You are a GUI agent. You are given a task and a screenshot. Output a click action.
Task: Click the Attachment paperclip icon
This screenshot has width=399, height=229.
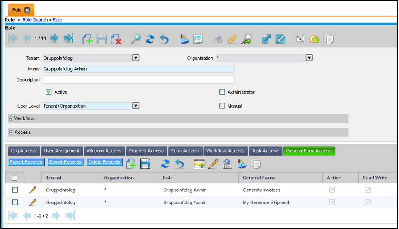point(232,39)
